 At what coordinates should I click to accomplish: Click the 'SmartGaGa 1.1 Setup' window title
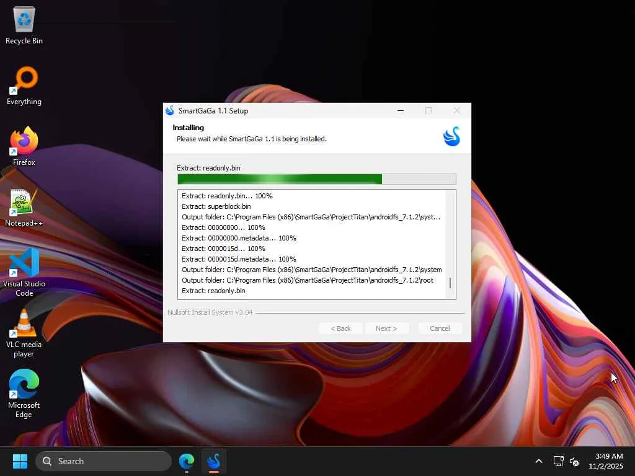tap(213, 110)
